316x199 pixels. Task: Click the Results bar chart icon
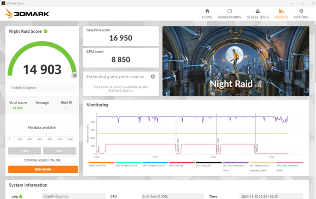pos(281,11)
